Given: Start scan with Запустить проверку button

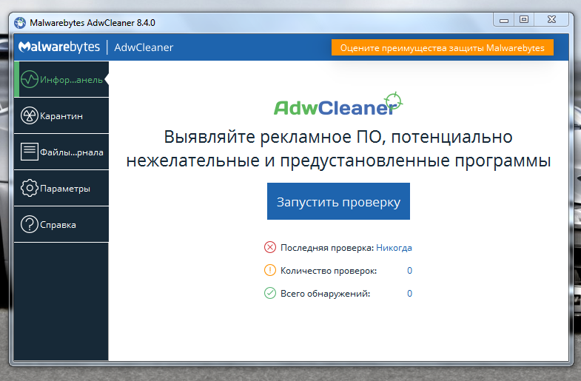Looking at the screenshot, I should [338, 201].
